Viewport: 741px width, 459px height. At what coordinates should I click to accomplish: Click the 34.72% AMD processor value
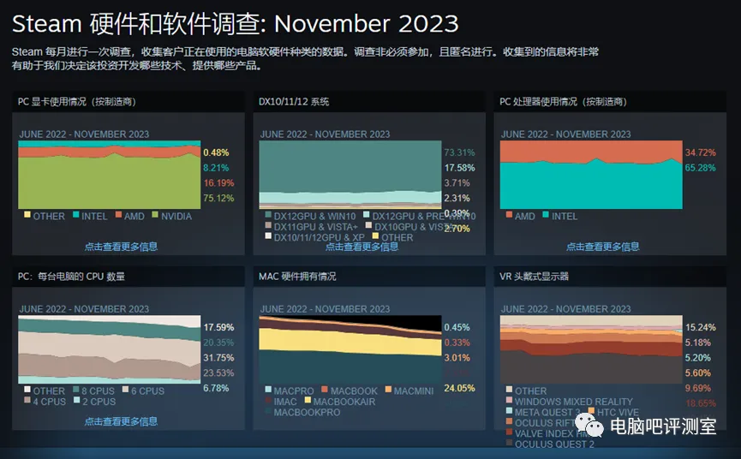point(701,152)
